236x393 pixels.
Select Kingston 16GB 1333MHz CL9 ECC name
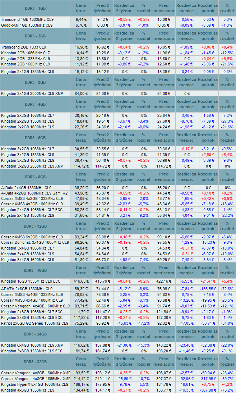(31, 281)
